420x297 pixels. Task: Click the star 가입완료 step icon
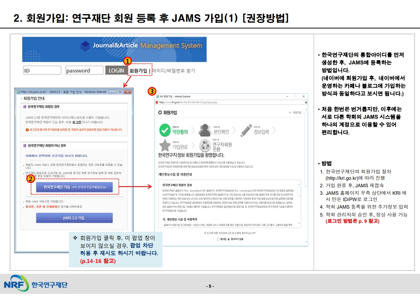pyautogui.click(x=165, y=146)
